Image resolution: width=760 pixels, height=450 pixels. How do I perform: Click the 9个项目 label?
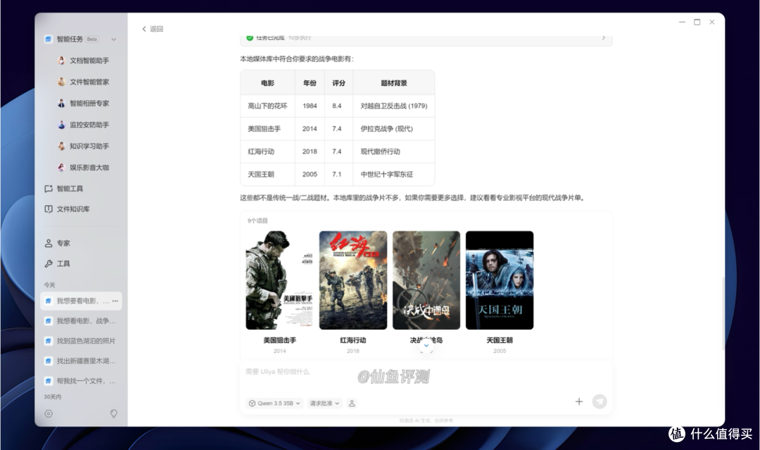coord(258,220)
